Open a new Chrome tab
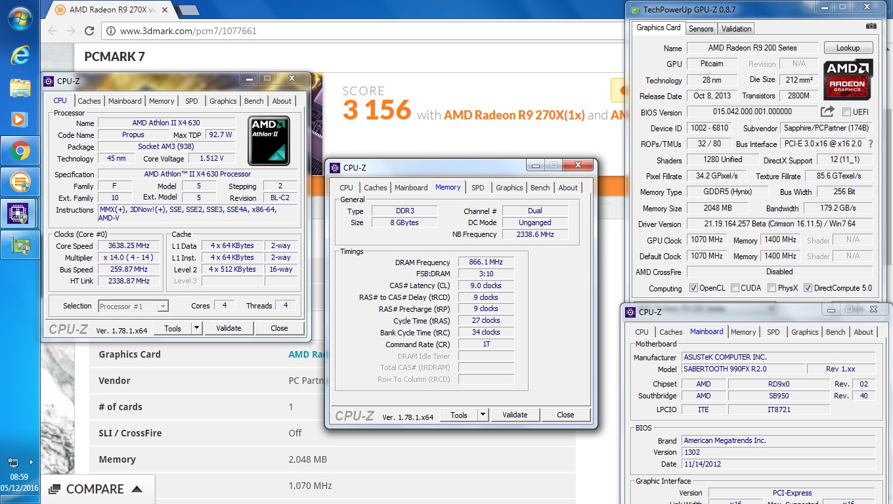Viewport: 893px width, 504px height. 188,10
